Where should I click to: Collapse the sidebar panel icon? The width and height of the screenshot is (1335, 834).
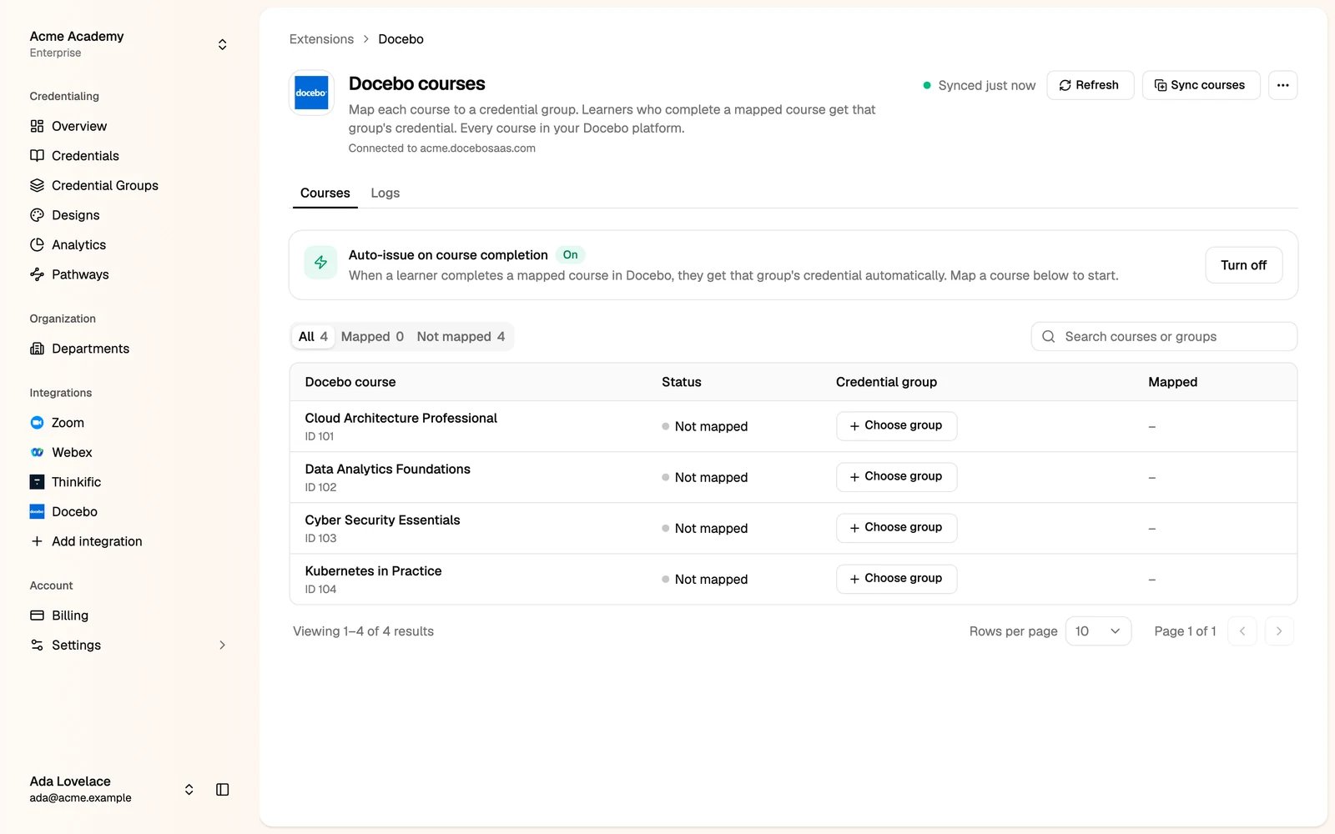(x=223, y=789)
